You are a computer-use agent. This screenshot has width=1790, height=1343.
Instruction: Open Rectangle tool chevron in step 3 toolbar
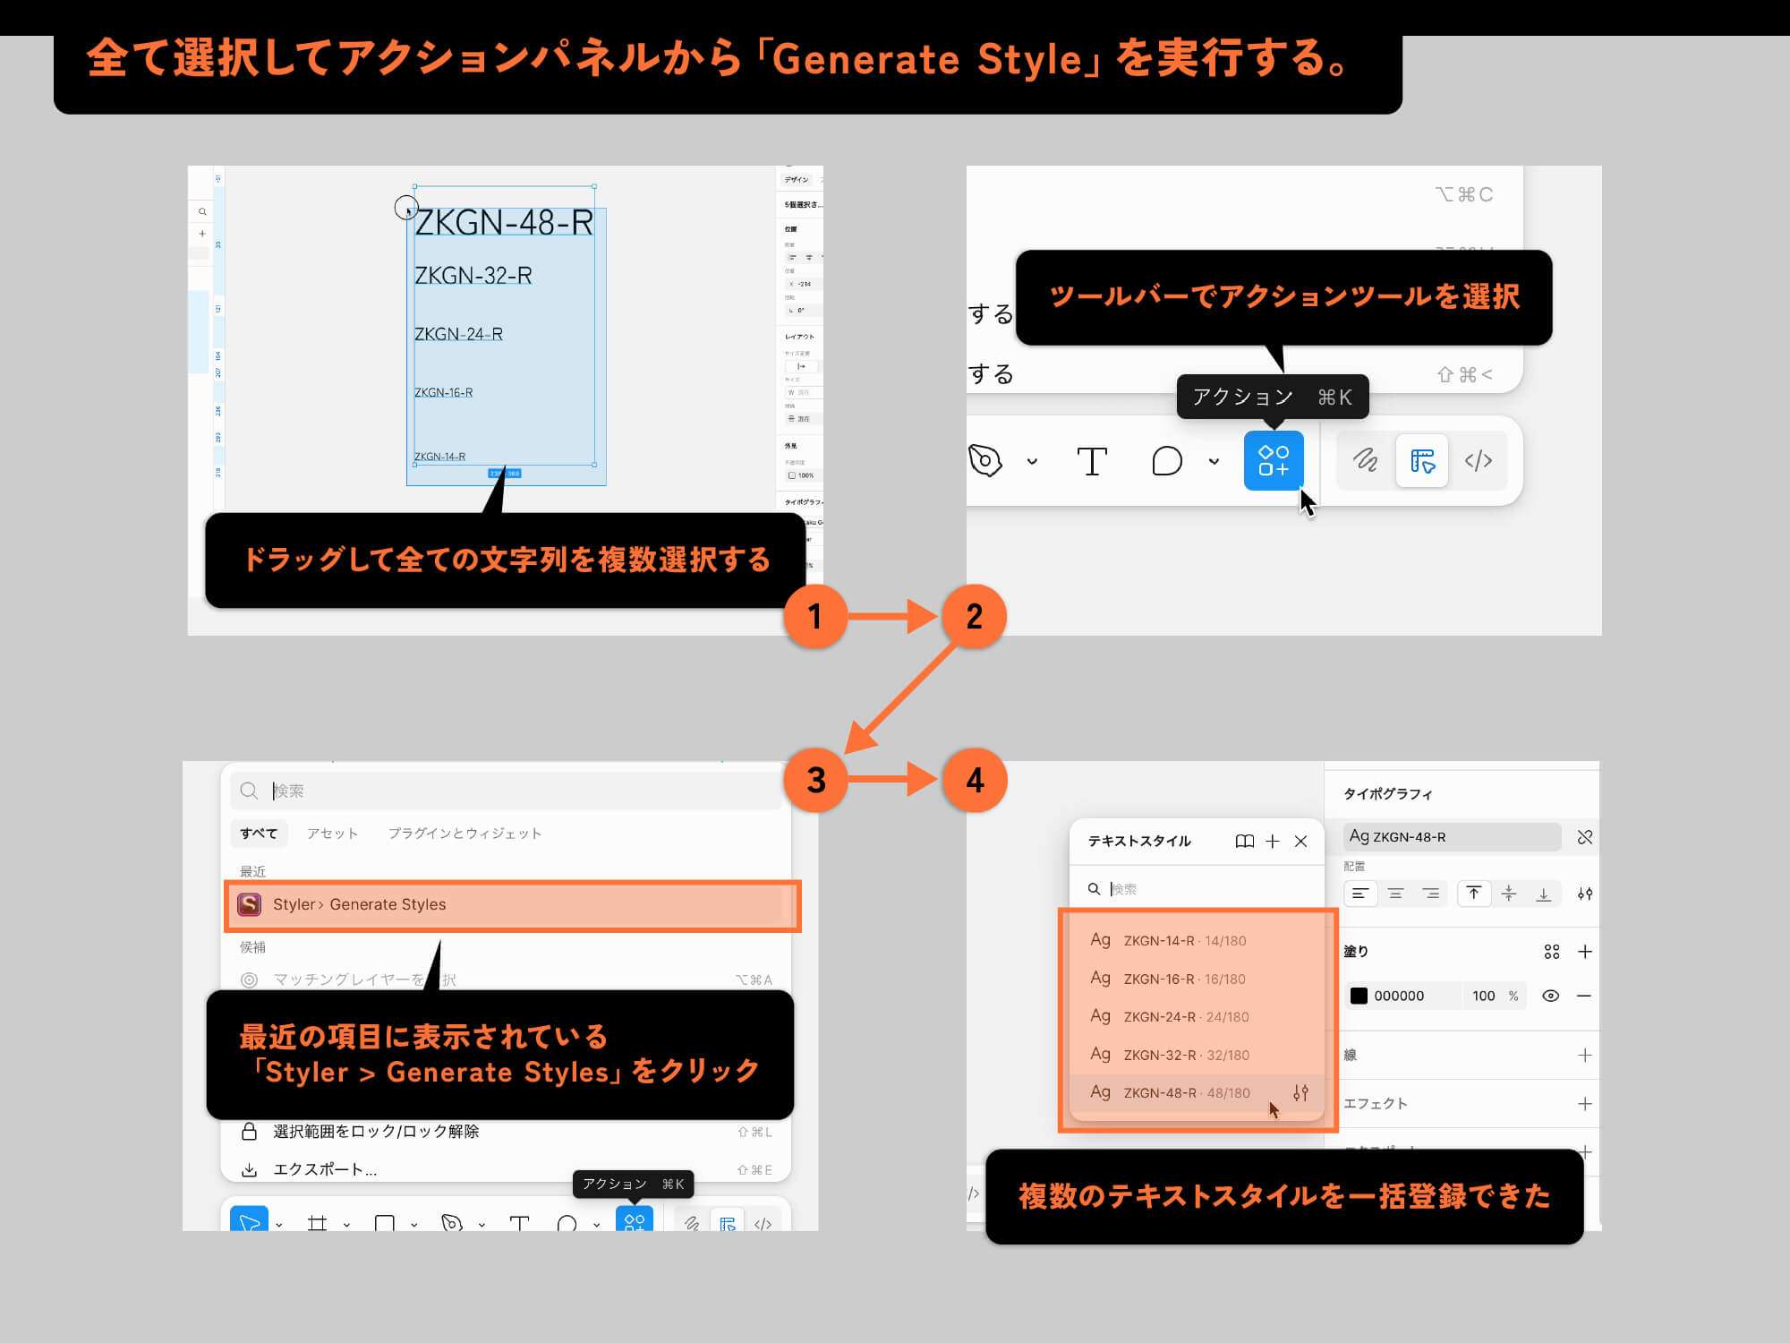coord(414,1224)
